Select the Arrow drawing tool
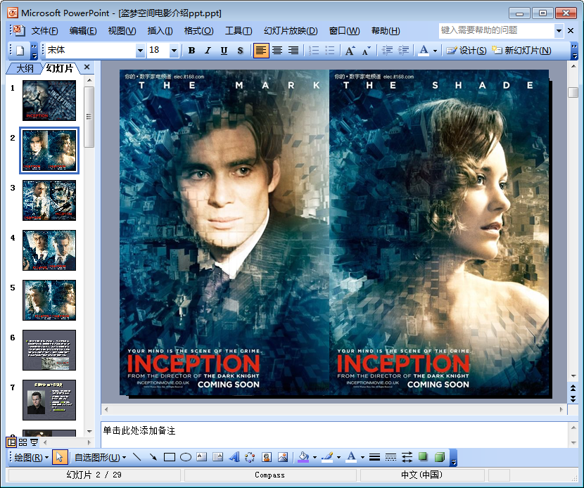 tap(153, 457)
